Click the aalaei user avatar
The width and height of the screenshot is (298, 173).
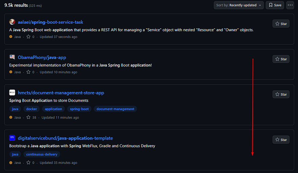(12, 22)
